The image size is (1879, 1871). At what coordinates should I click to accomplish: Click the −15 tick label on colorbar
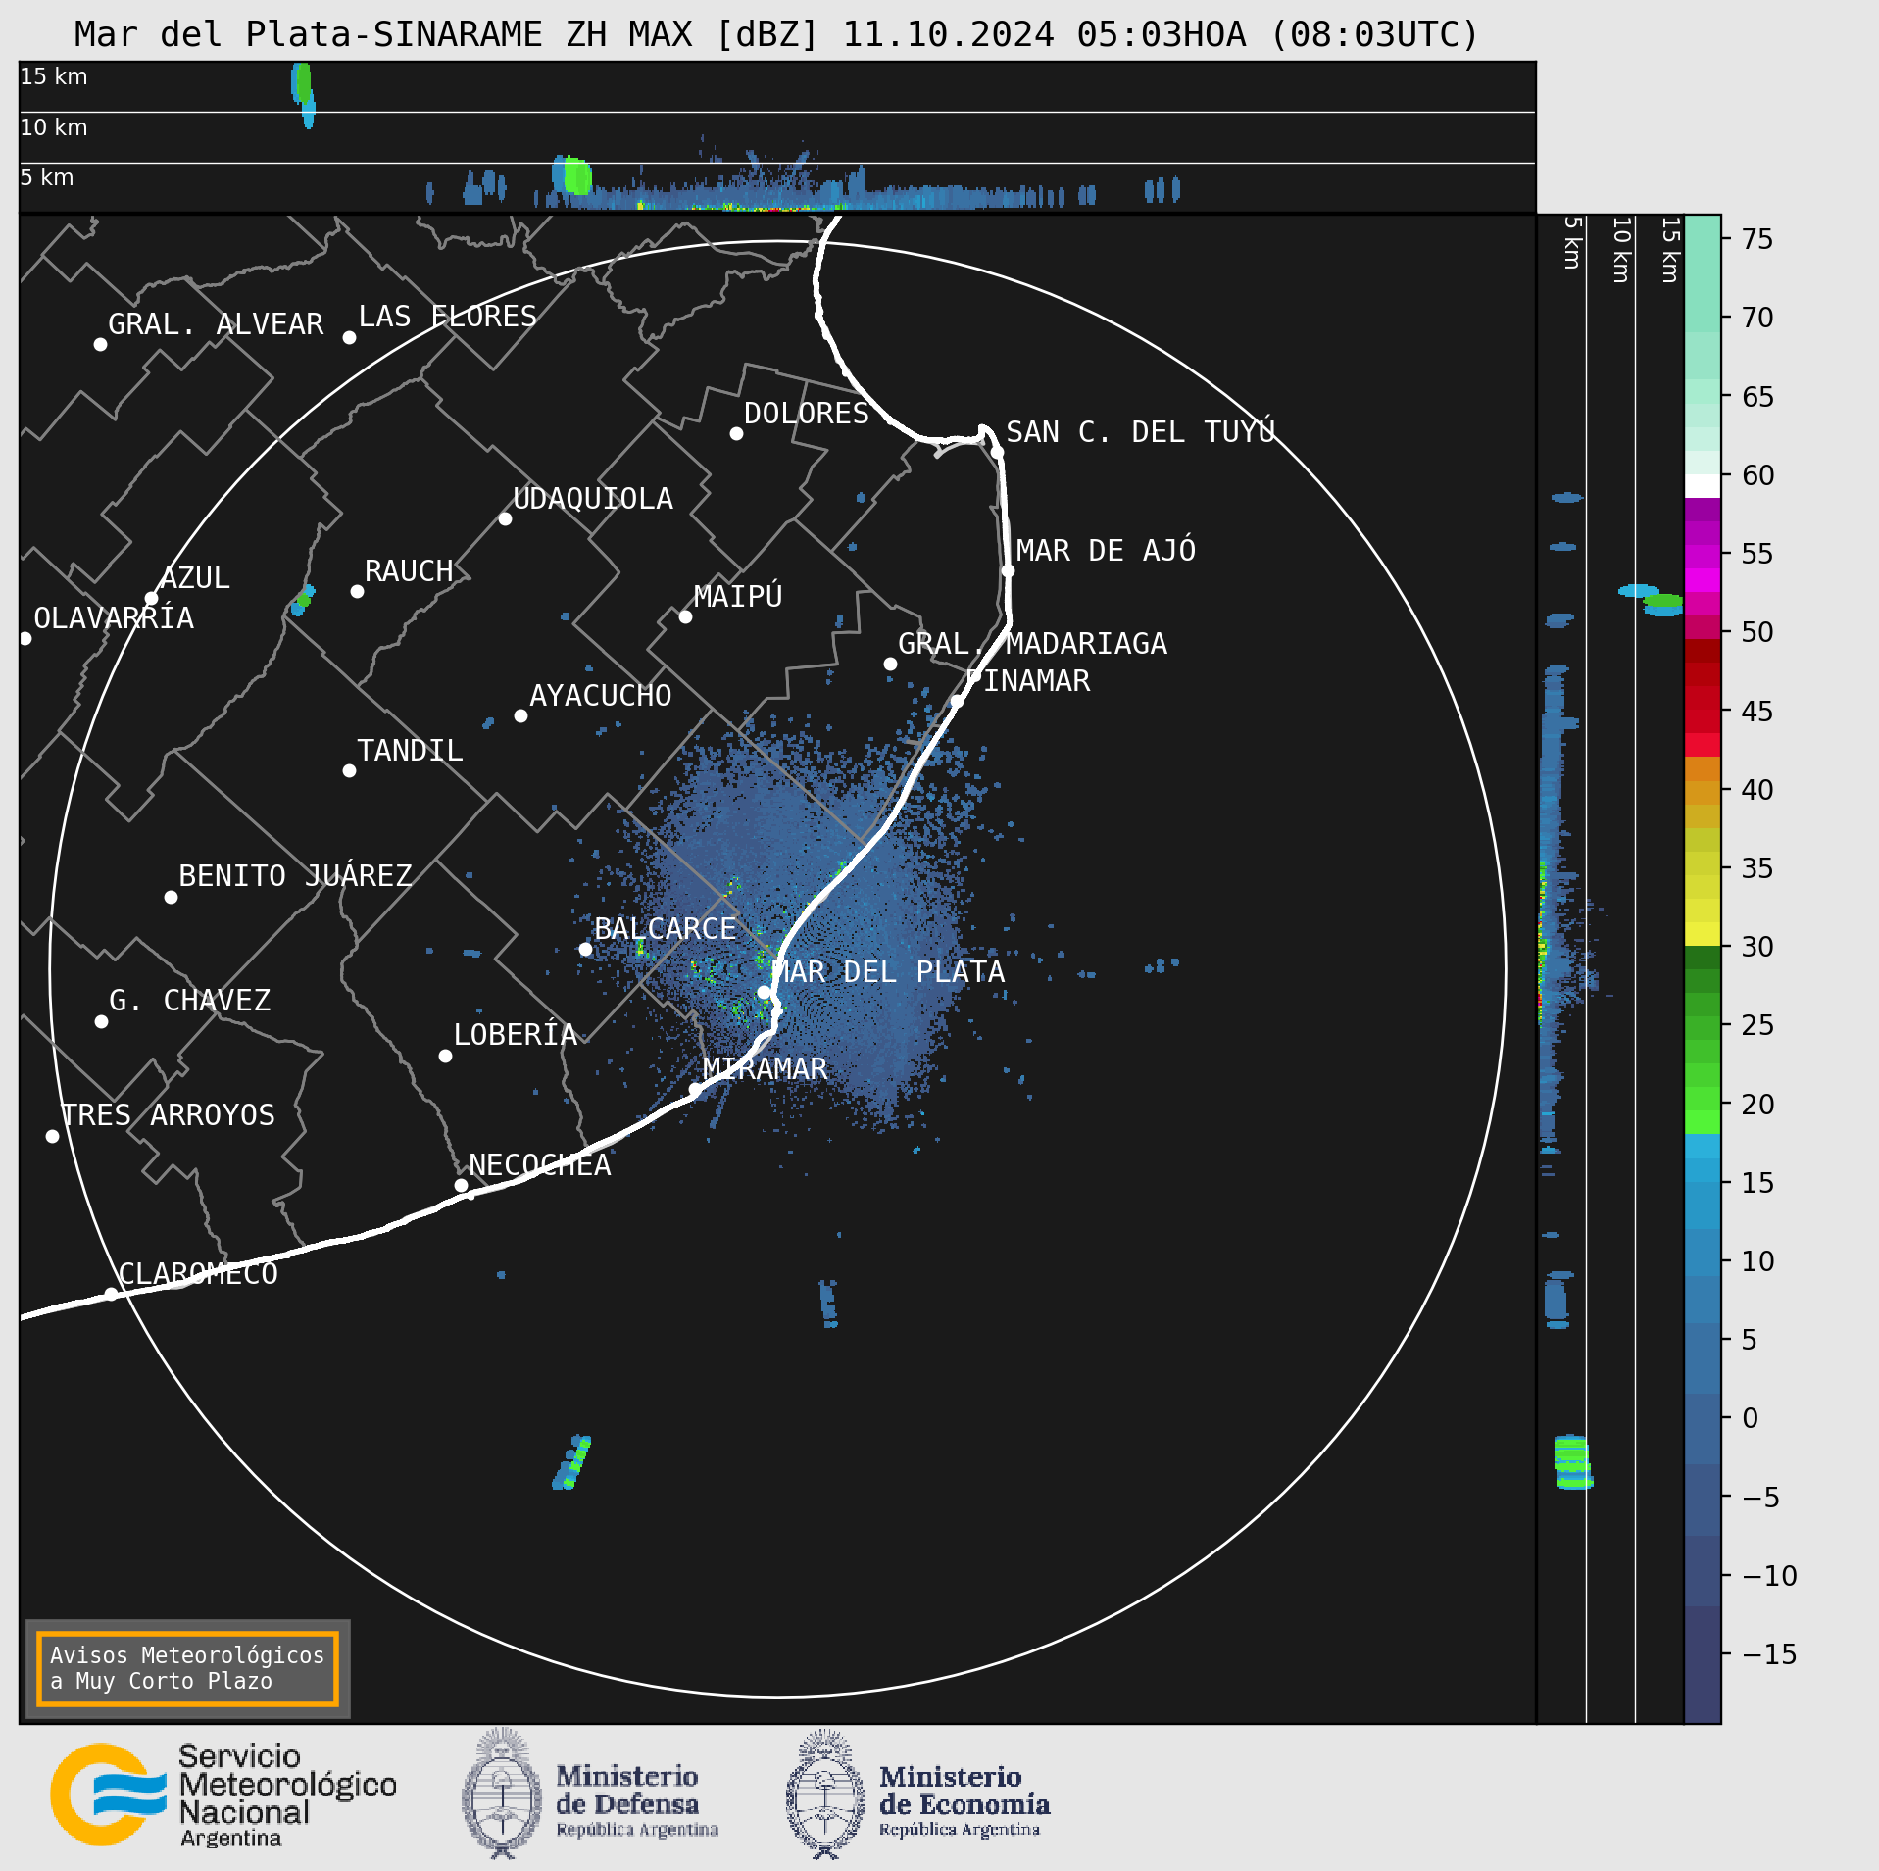(1769, 1654)
